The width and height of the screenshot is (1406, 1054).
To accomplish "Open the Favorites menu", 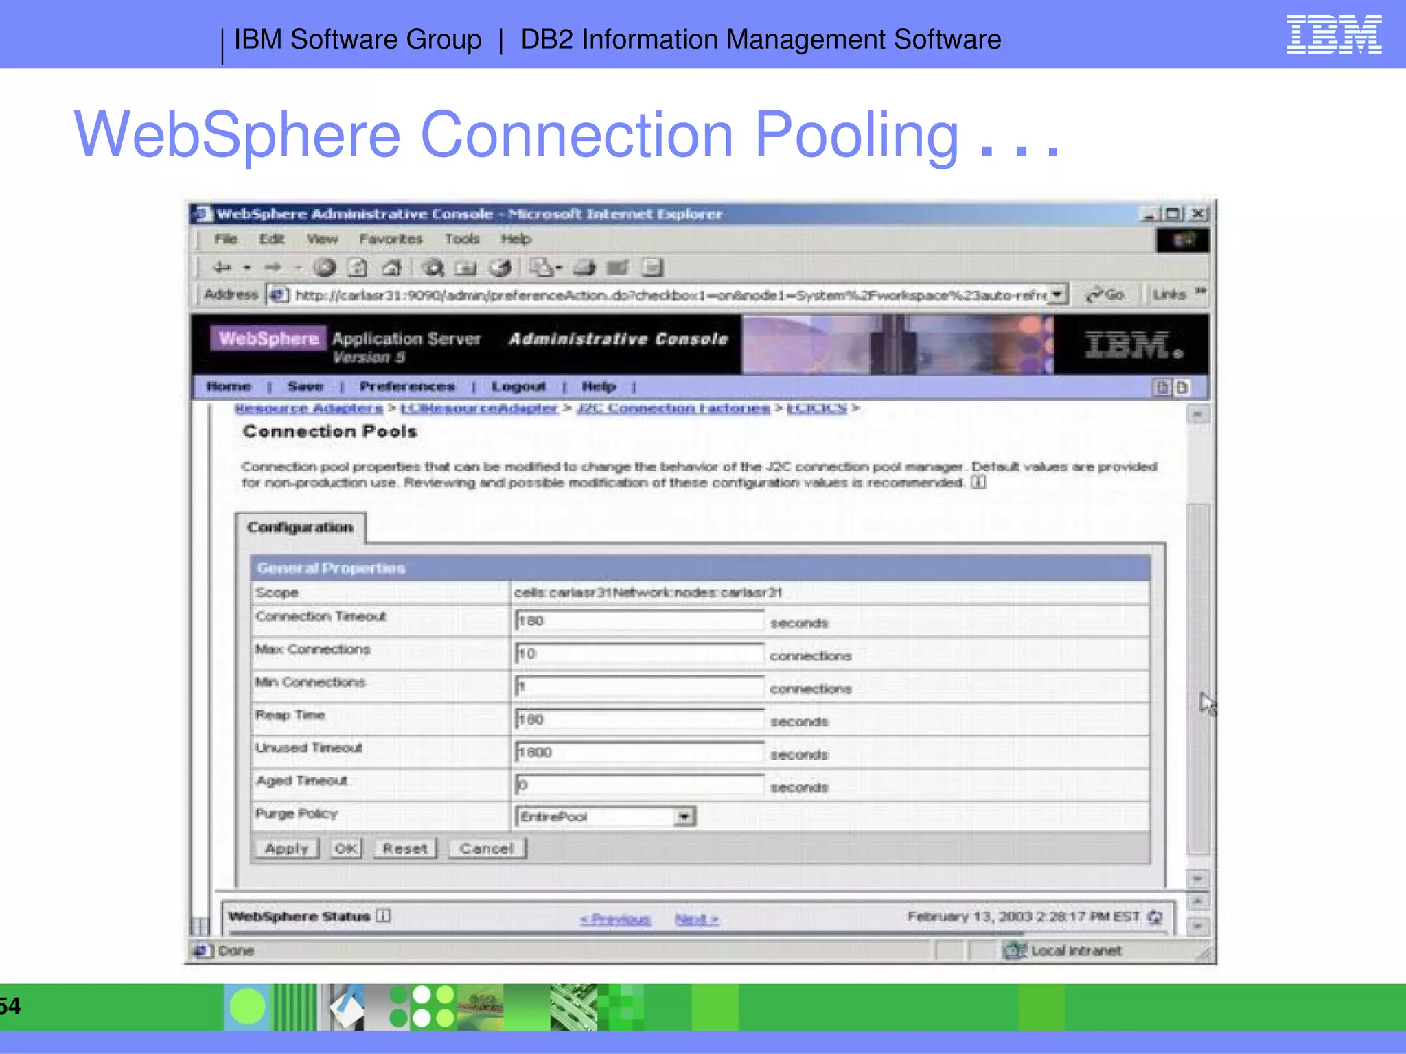I will [x=391, y=239].
